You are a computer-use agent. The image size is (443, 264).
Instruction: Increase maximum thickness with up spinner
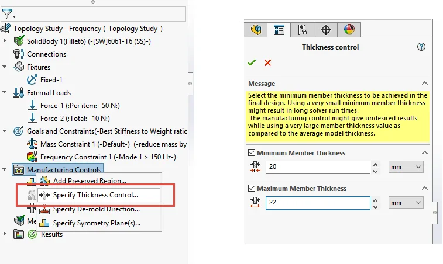point(376,200)
